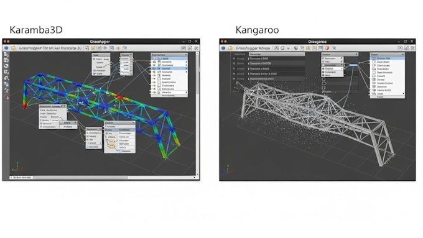Select 'Deraed' row in Kangaroo's right list panel

[387, 80]
